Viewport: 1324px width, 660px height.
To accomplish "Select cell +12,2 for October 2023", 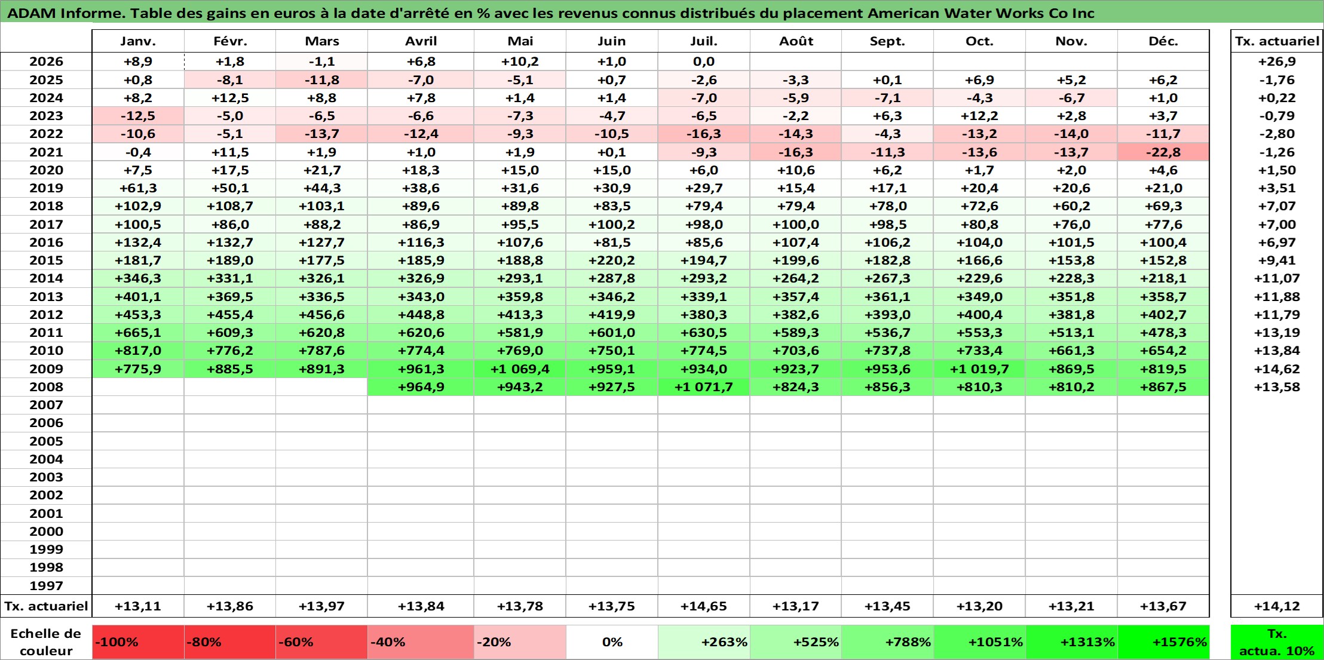I will pyautogui.click(x=979, y=116).
